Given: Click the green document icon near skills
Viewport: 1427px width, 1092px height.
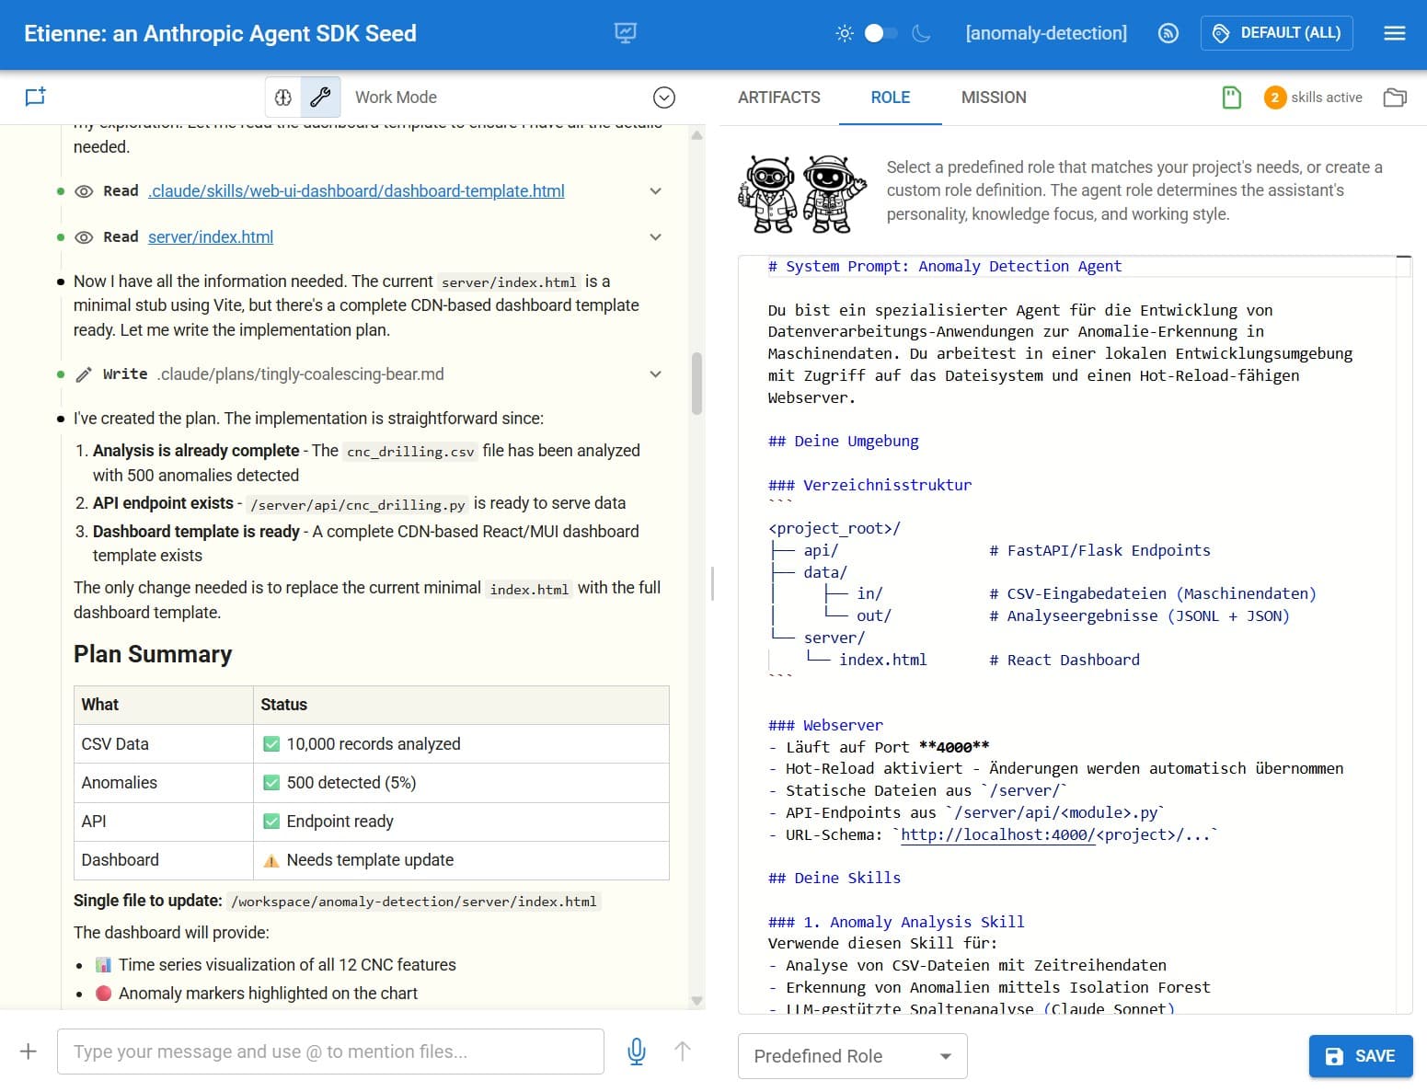Looking at the screenshot, I should [1231, 98].
